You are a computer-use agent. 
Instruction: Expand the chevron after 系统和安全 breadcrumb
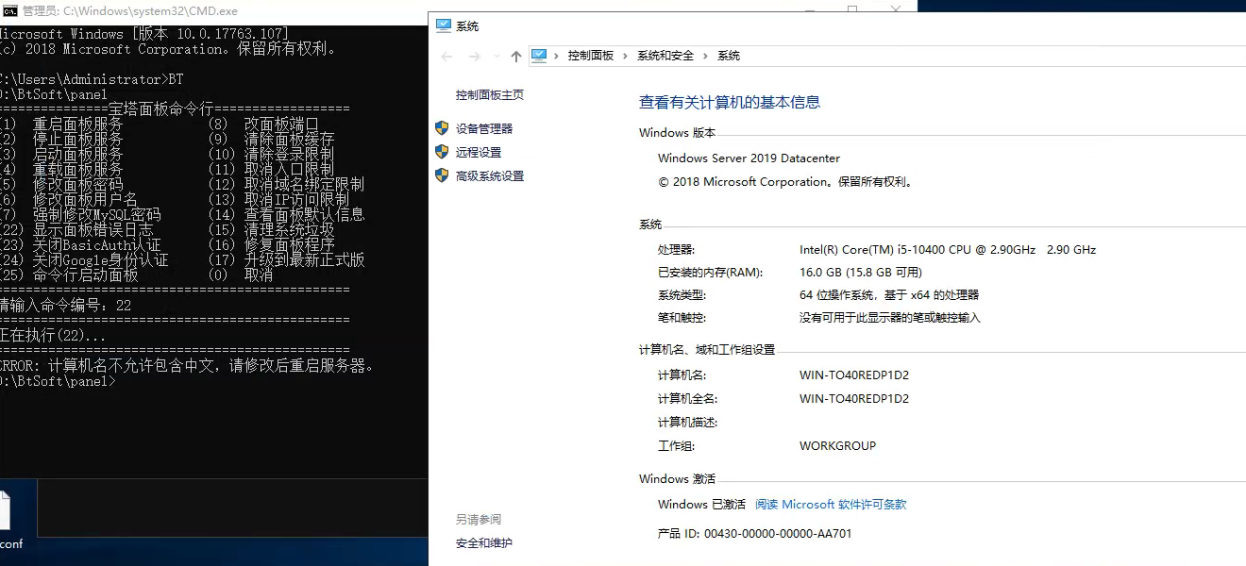(x=706, y=56)
